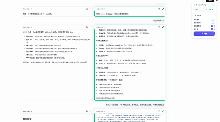Click 'Assistant B' label above the SVG code
The image size is (220, 122).
pos(100,111)
